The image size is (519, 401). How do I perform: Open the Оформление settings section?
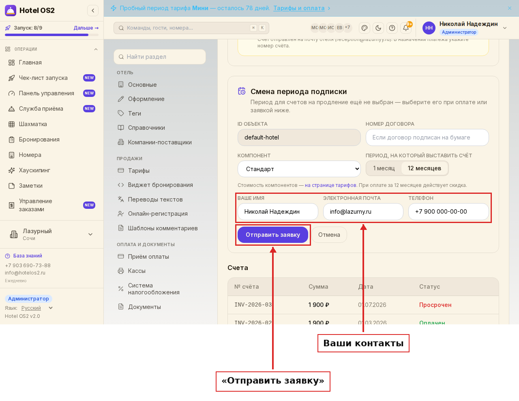pyautogui.click(x=160, y=99)
